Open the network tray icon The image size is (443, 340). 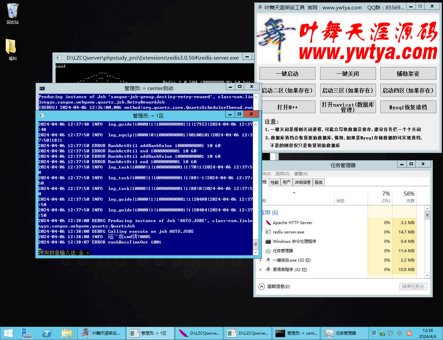click(x=390, y=333)
